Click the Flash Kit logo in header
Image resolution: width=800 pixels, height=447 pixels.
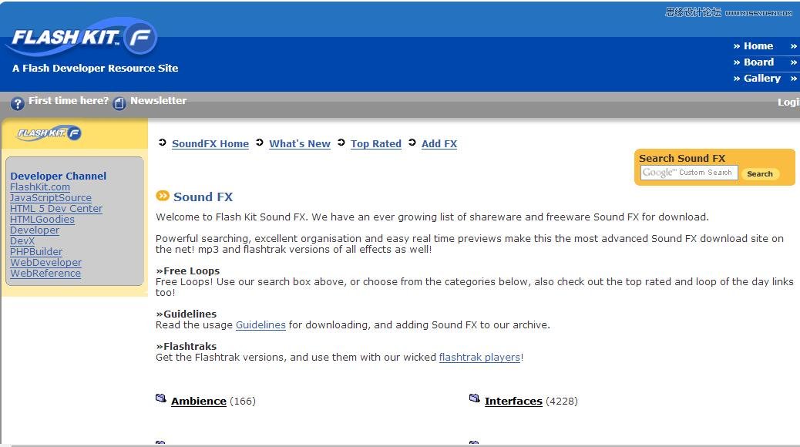coord(82,37)
